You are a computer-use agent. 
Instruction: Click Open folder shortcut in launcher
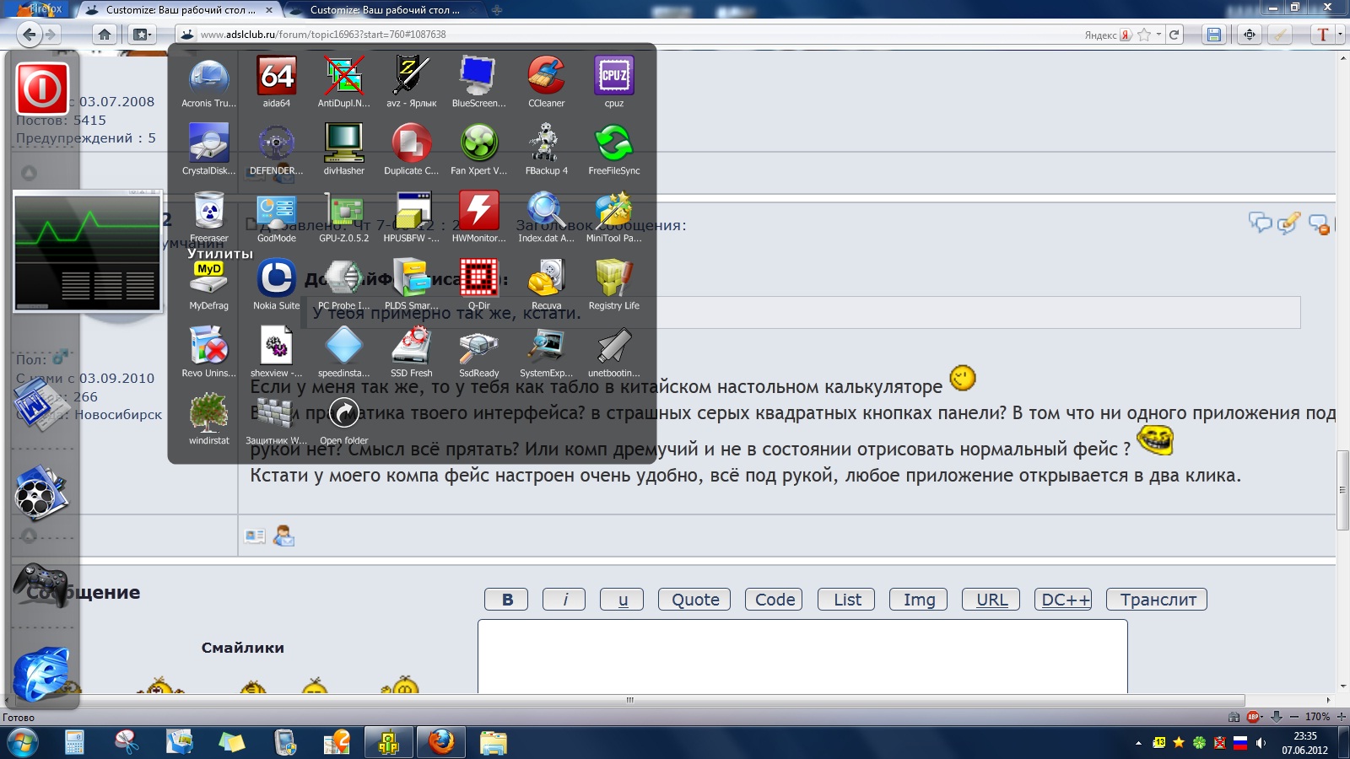[344, 414]
